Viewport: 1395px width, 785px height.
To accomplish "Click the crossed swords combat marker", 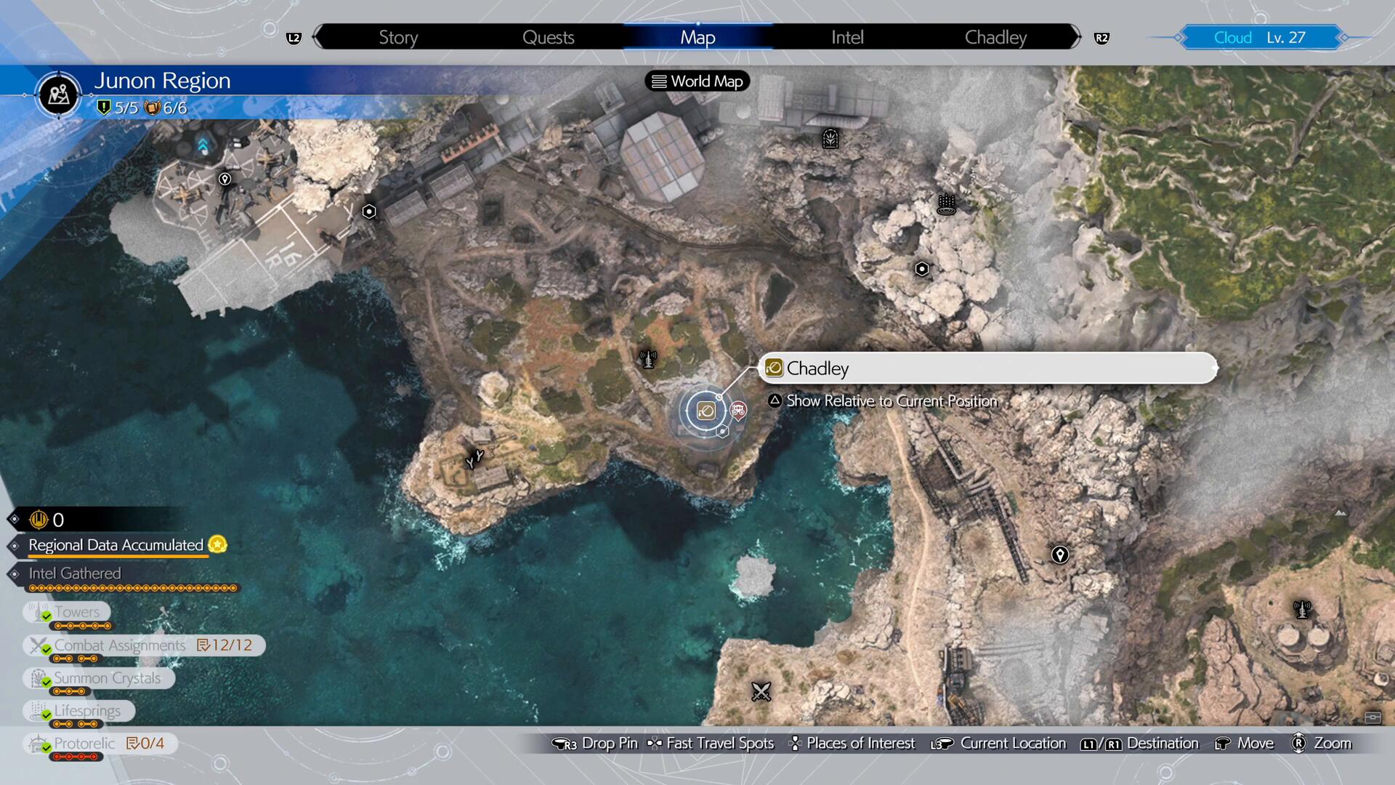I will pyautogui.click(x=761, y=691).
